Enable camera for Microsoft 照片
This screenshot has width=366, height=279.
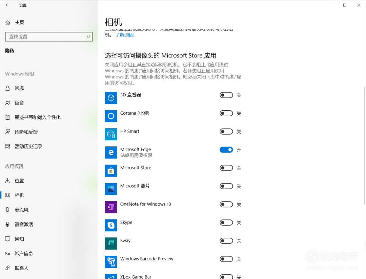[x=226, y=186]
